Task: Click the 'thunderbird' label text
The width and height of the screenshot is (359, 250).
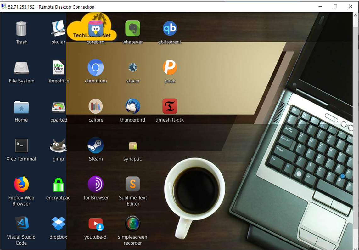Action: 132,120
